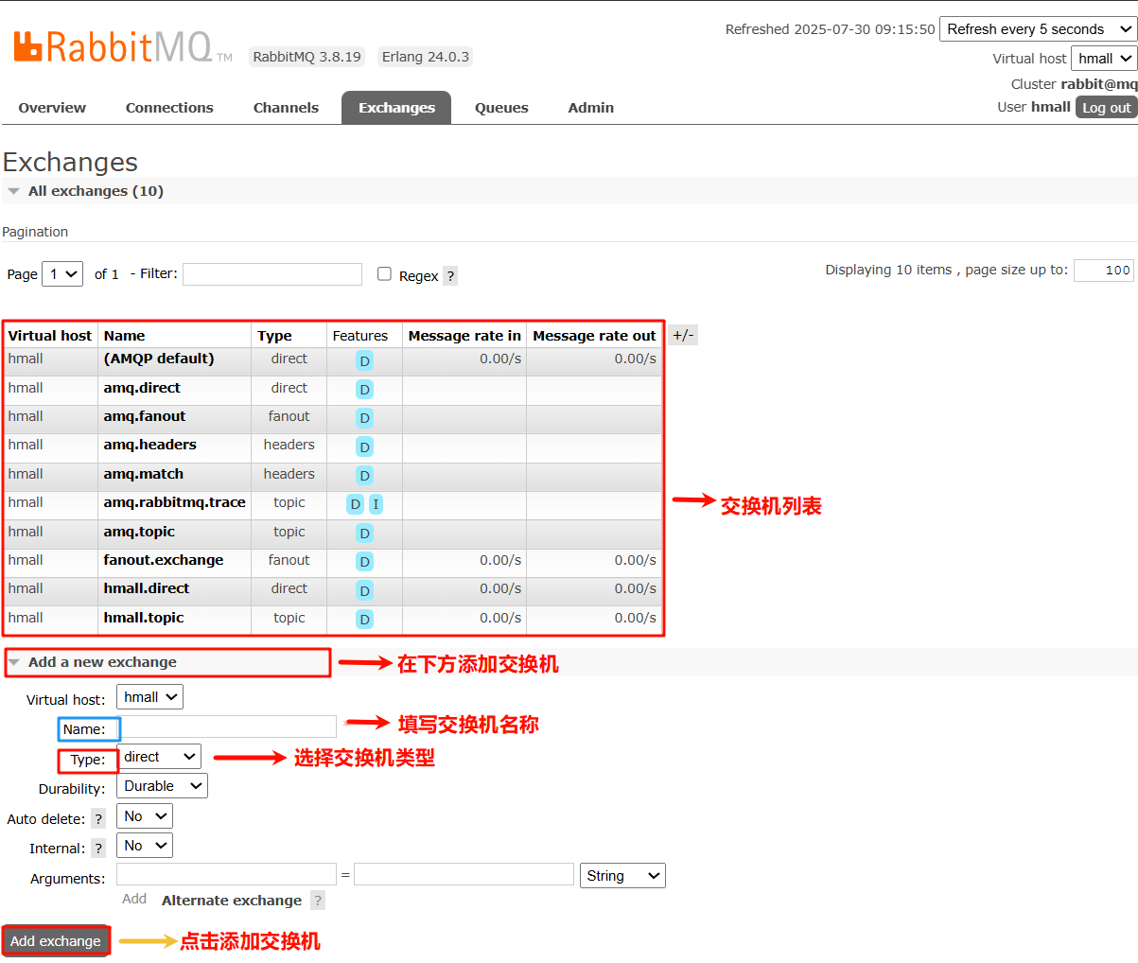
Task: Click the RabbitMQ logo
Action: pos(123,45)
